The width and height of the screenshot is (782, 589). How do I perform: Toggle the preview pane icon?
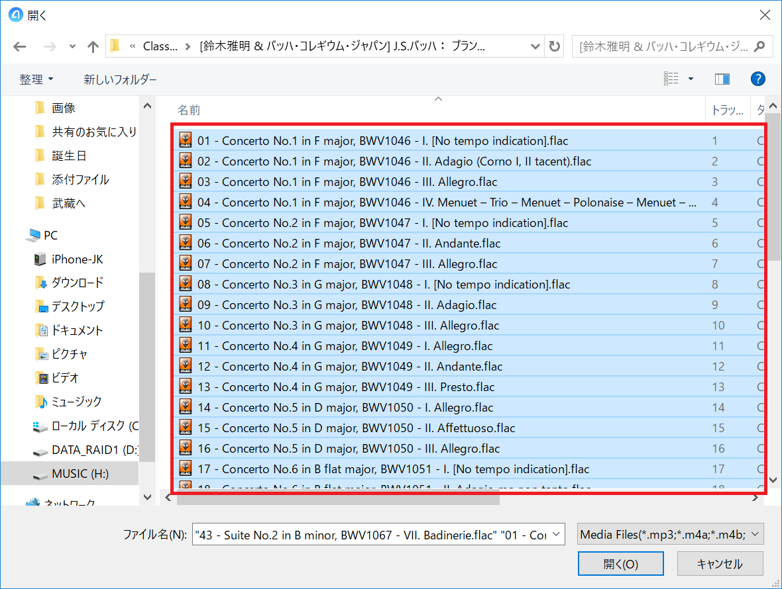(722, 79)
